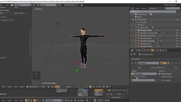Collapse the Armature modifier panel arrow

[132, 63]
